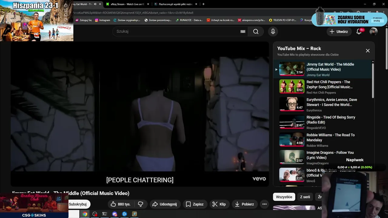The image size is (388, 218).
Task: Switch to the Flashscore.pl browser tab
Action: [176, 4]
